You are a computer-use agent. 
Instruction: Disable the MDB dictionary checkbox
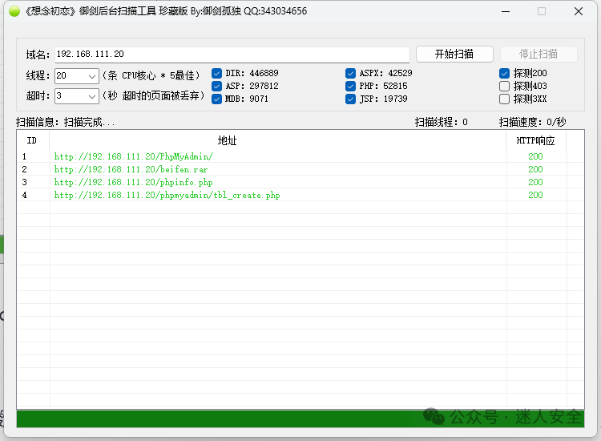[x=216, y=99]
